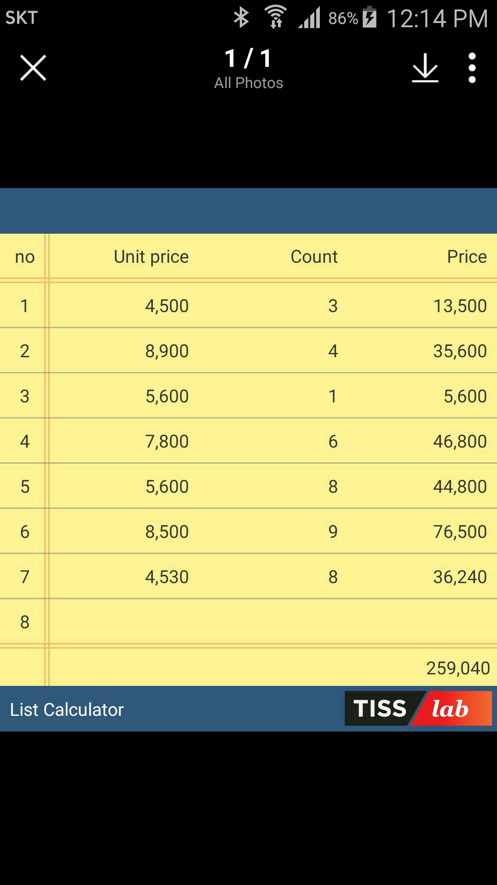Screen dimensions: 497x885
Task: Tap the empty row number 8
Action: coord(25,622)
